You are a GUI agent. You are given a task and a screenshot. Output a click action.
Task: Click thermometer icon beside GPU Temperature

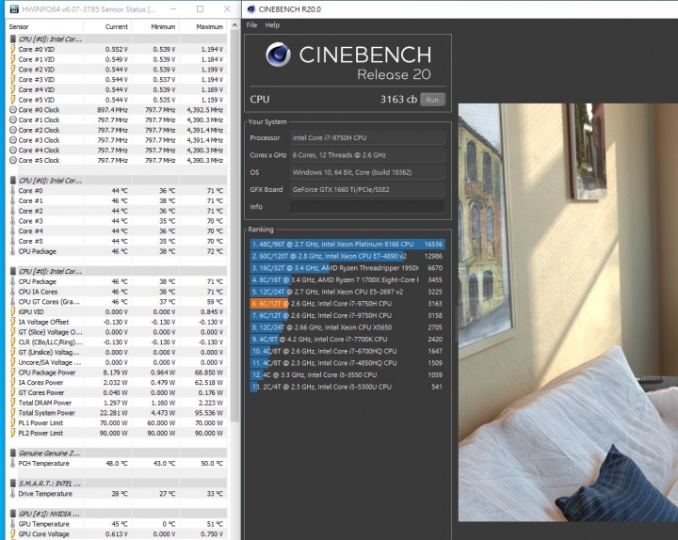tap(13, 524)
